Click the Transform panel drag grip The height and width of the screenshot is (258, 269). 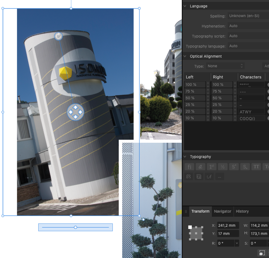pos(186,212)
